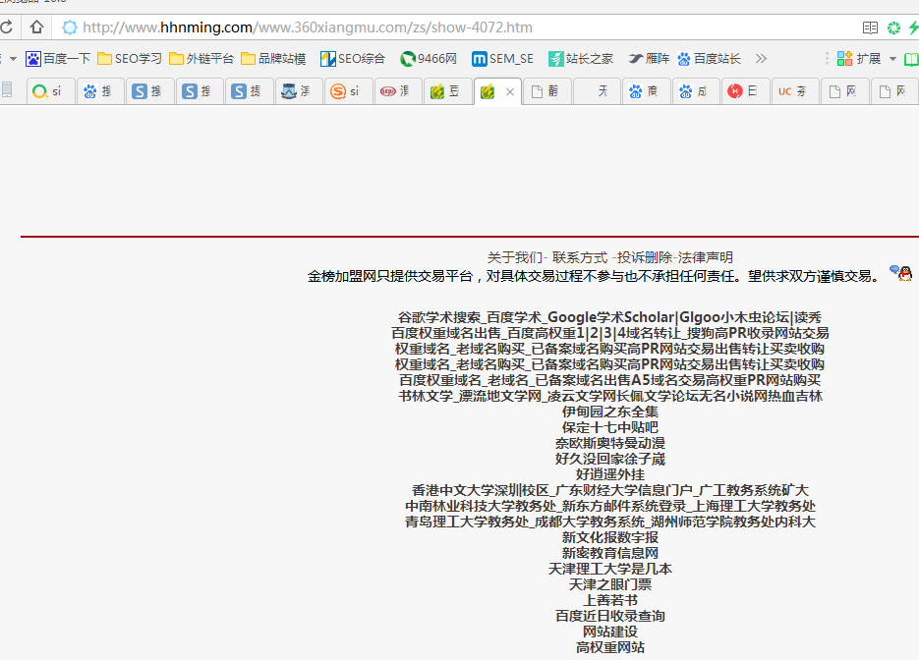Open the 百度一下 bookmark

[58, 59]
